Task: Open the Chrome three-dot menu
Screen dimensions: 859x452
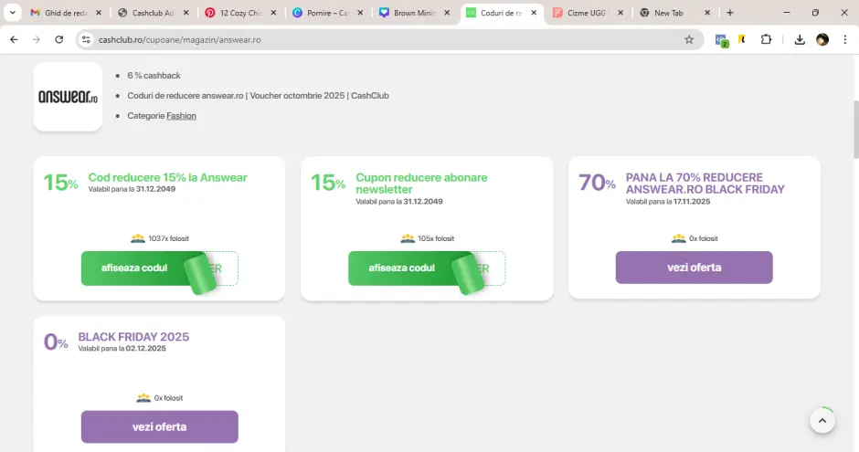Action: click(x=844, y=40)
